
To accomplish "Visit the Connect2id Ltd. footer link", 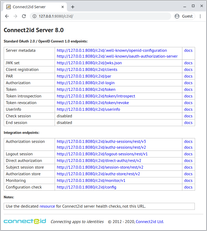I will (150, 222).
